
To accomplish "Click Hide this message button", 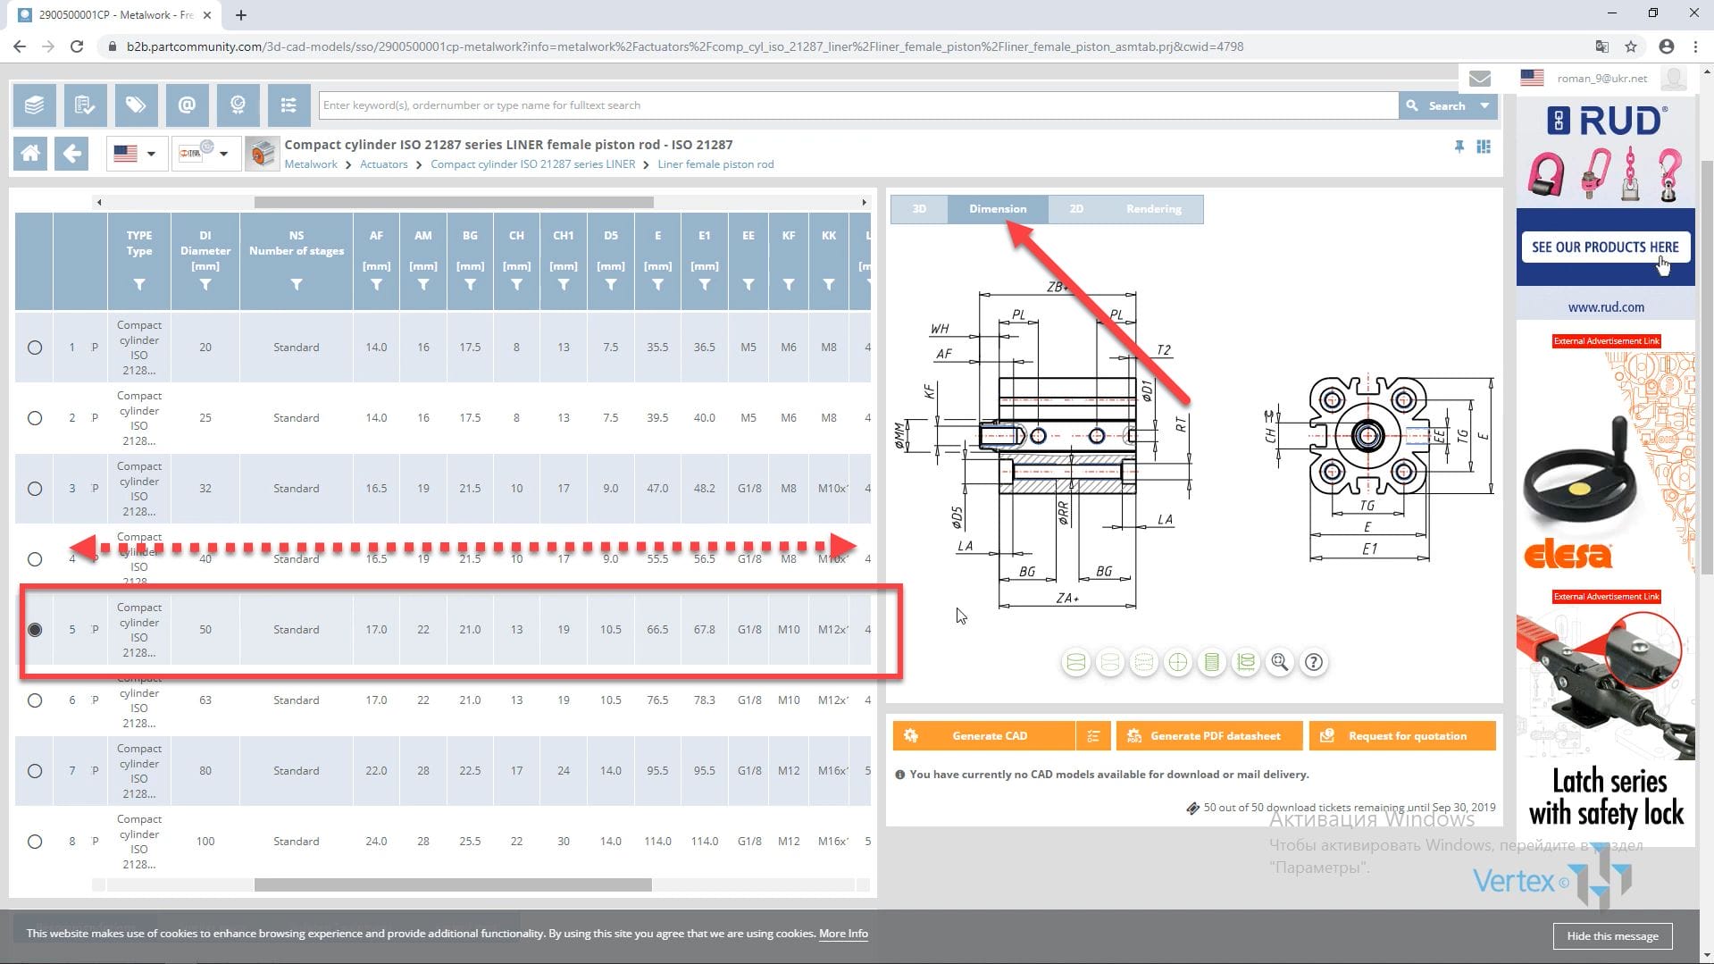I will 1612,935.
